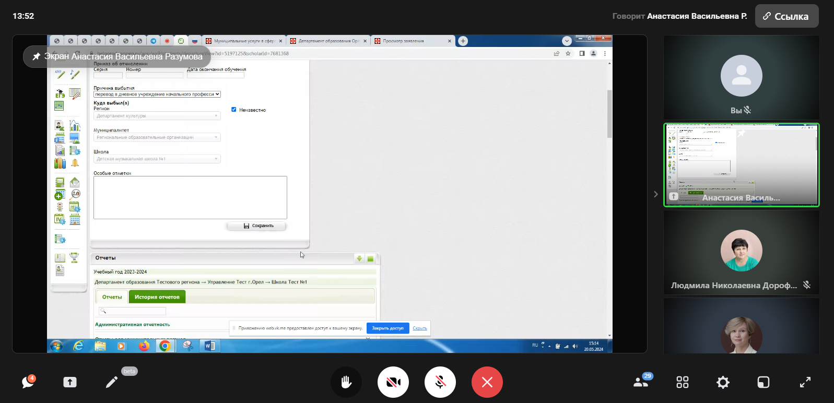Raise hand in the call

click(x=346, y=382)
